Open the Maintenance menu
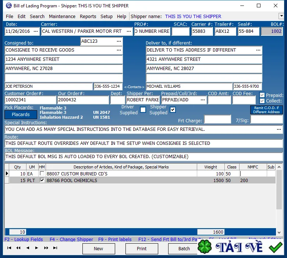287x258 pixels. point(62,16)
